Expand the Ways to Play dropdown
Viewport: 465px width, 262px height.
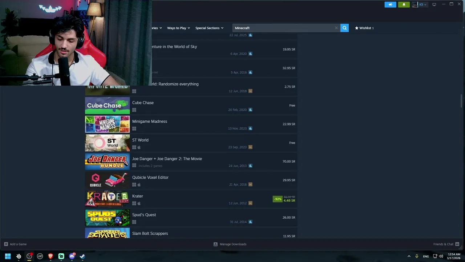click(178, 28)
